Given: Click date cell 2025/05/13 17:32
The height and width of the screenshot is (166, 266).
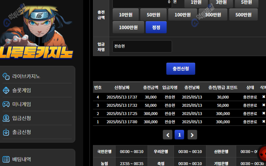Looking at the screenshot, I should click(122, 105).
